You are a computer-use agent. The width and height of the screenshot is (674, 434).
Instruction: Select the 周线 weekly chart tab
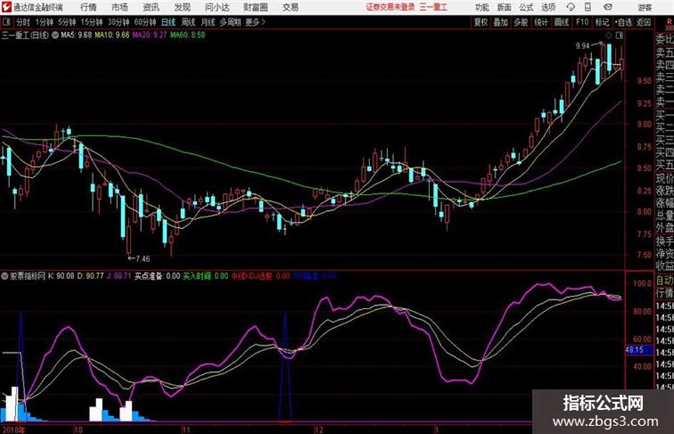pos(188,22)
